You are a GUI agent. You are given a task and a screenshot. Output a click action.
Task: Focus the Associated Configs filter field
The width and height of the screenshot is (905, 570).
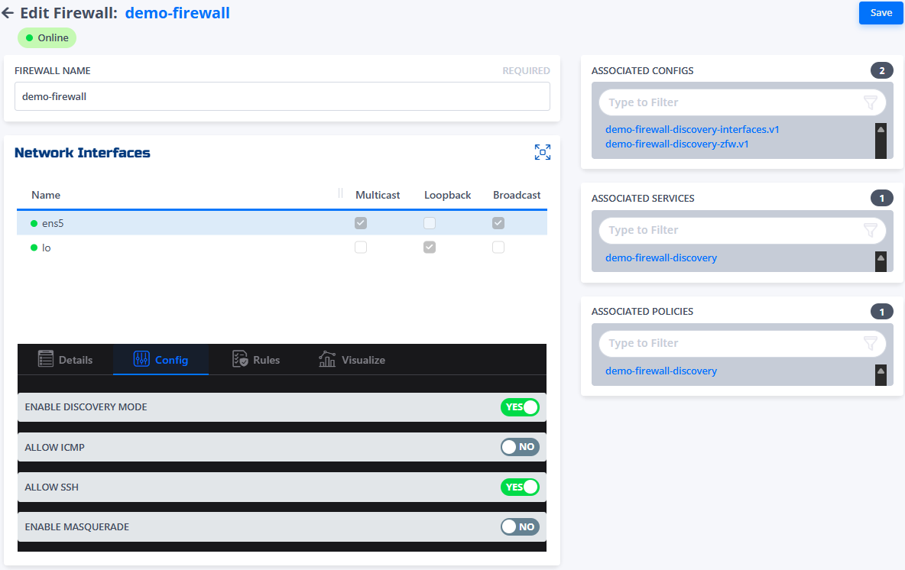pyautogui.click(x=742, y=102)
